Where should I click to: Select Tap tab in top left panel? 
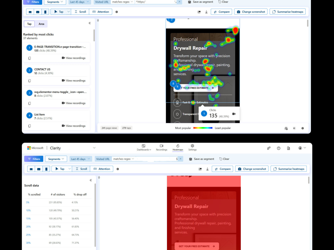point(29,24)
